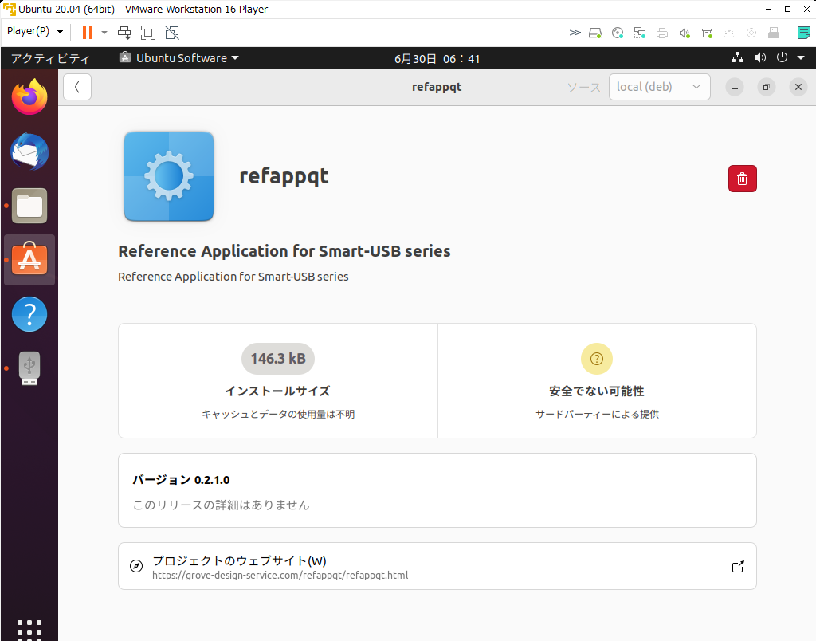
Task: Go back using the header back arrow
Action: click(x=77, y=87)
